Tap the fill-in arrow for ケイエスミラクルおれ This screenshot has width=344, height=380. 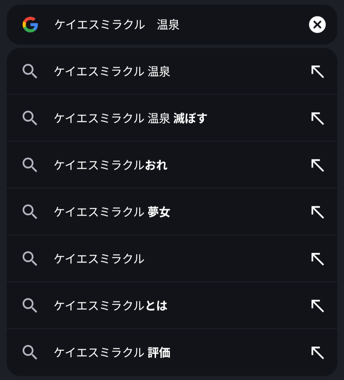[x=318, y=165]
